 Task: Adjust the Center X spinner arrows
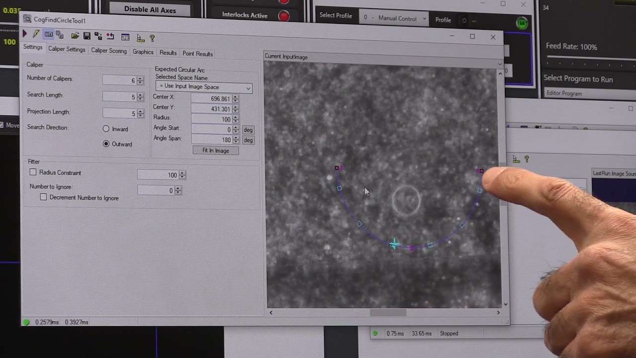(x=236, y=98)
